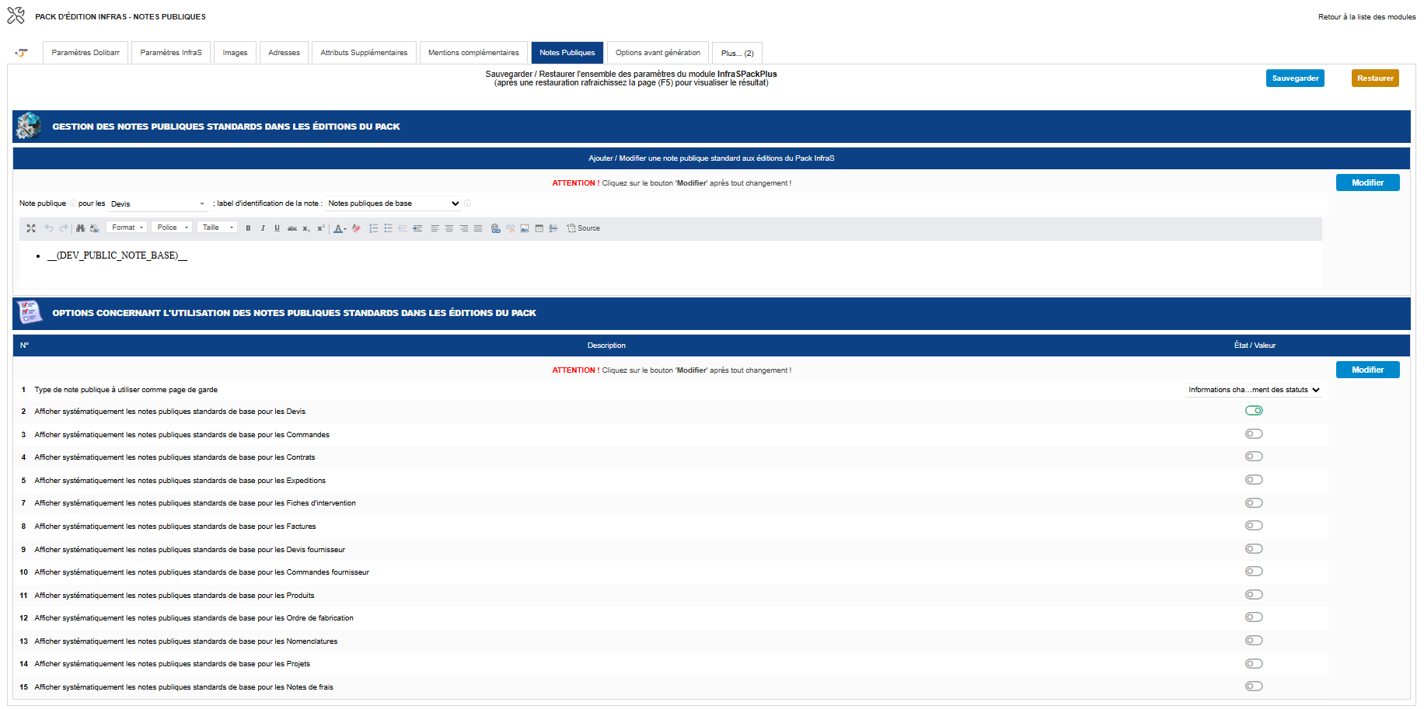Open the Find binoculars tool

[x=80, y=228]
